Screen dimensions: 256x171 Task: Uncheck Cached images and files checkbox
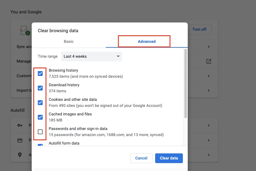[40, 117]
